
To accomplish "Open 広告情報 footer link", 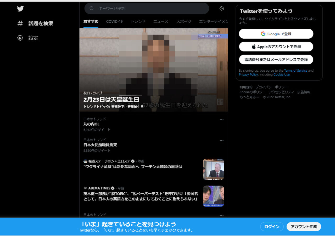I will click(x=304, y=92).
